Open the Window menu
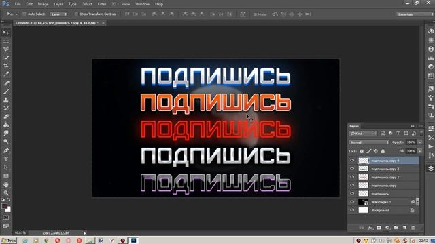This screenshot has width=435, height=244. click(143, 4)
